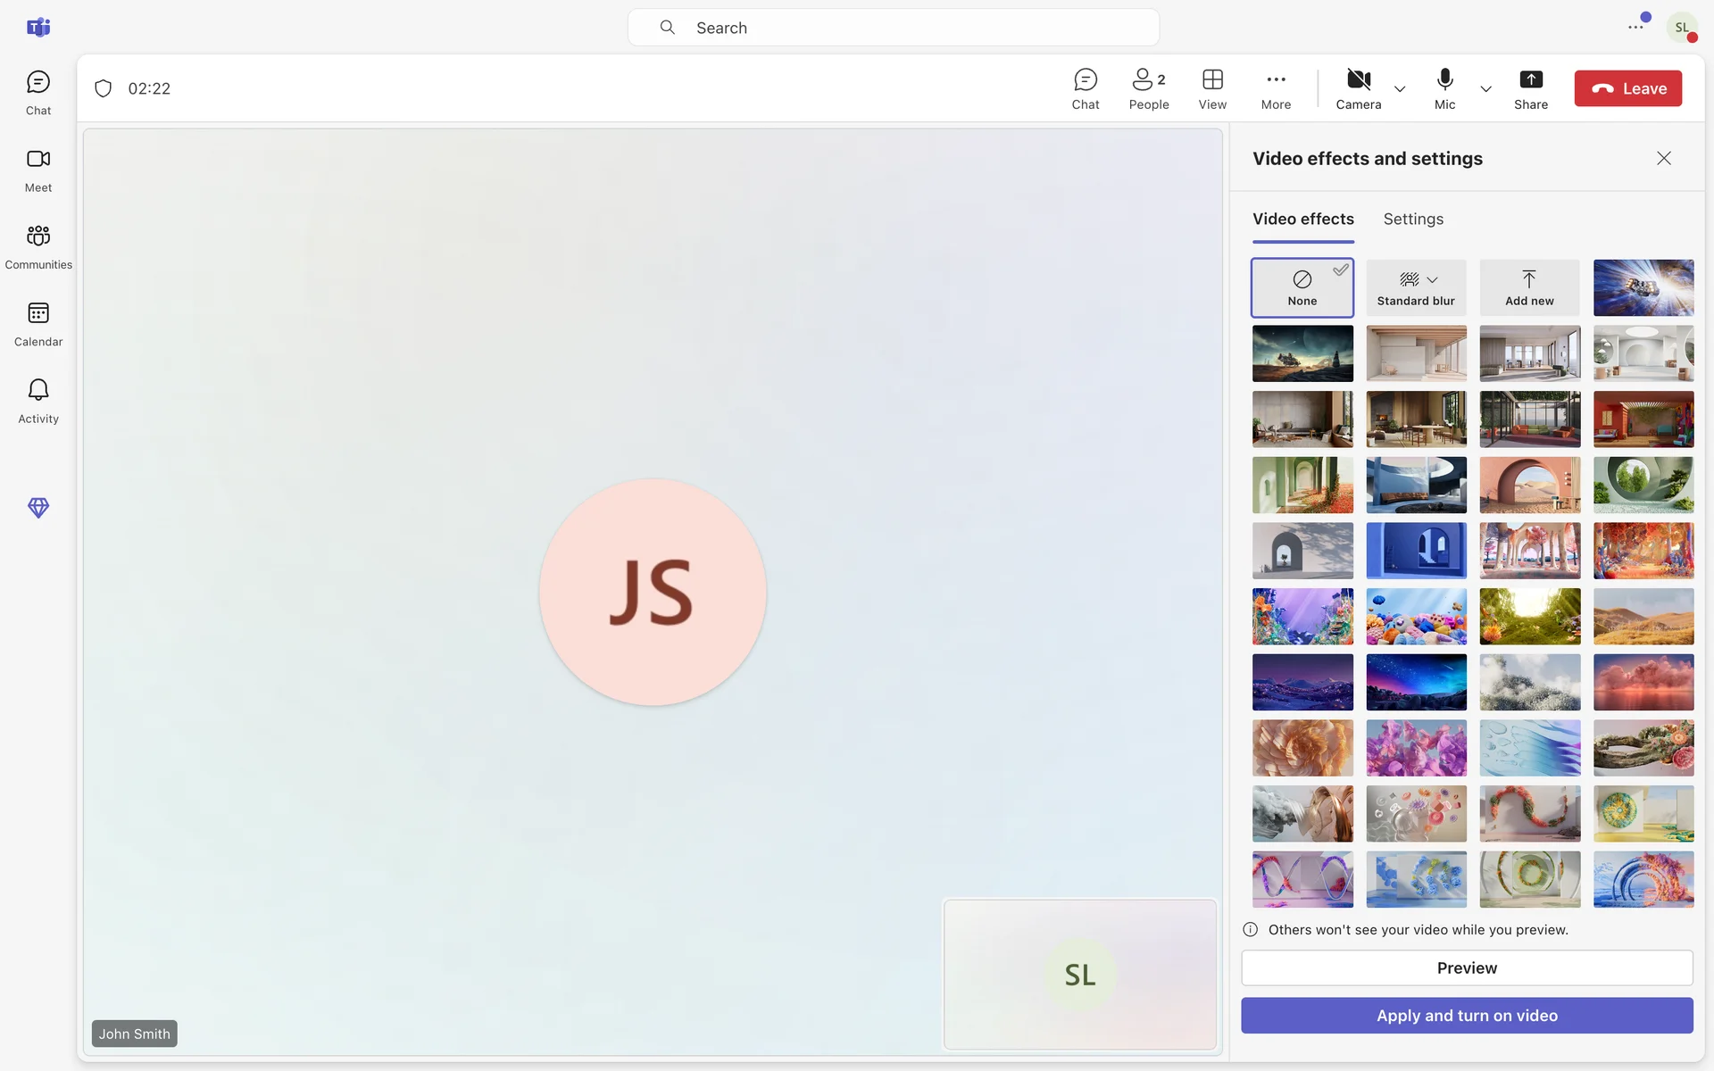Image resolution: width=1714 pixels, height=1071 pixels.
Task: Click the Preview button
Action: click(1466, 968)
